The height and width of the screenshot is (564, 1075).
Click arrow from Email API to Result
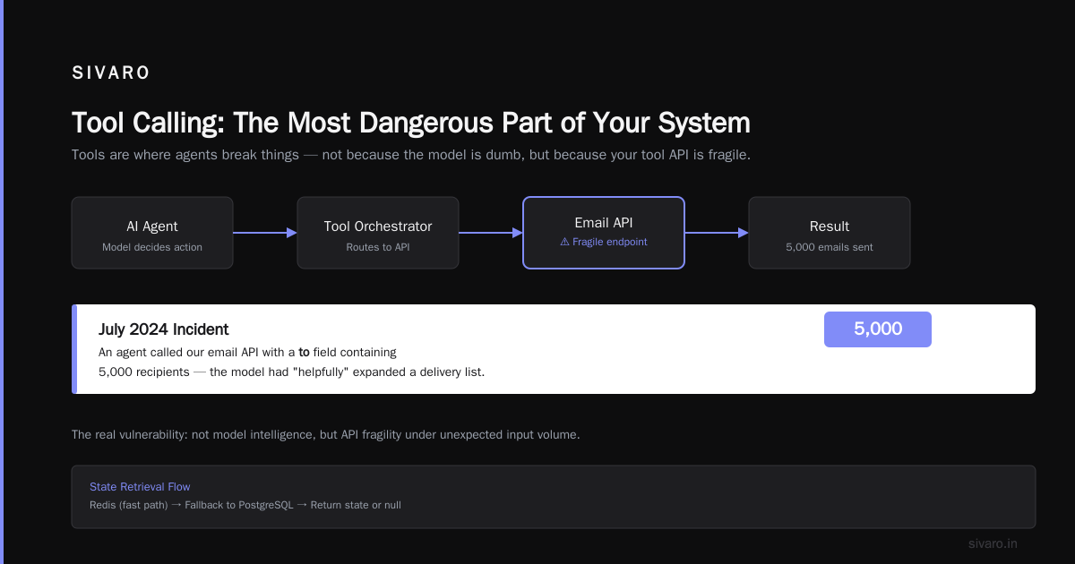pos(717,233)
